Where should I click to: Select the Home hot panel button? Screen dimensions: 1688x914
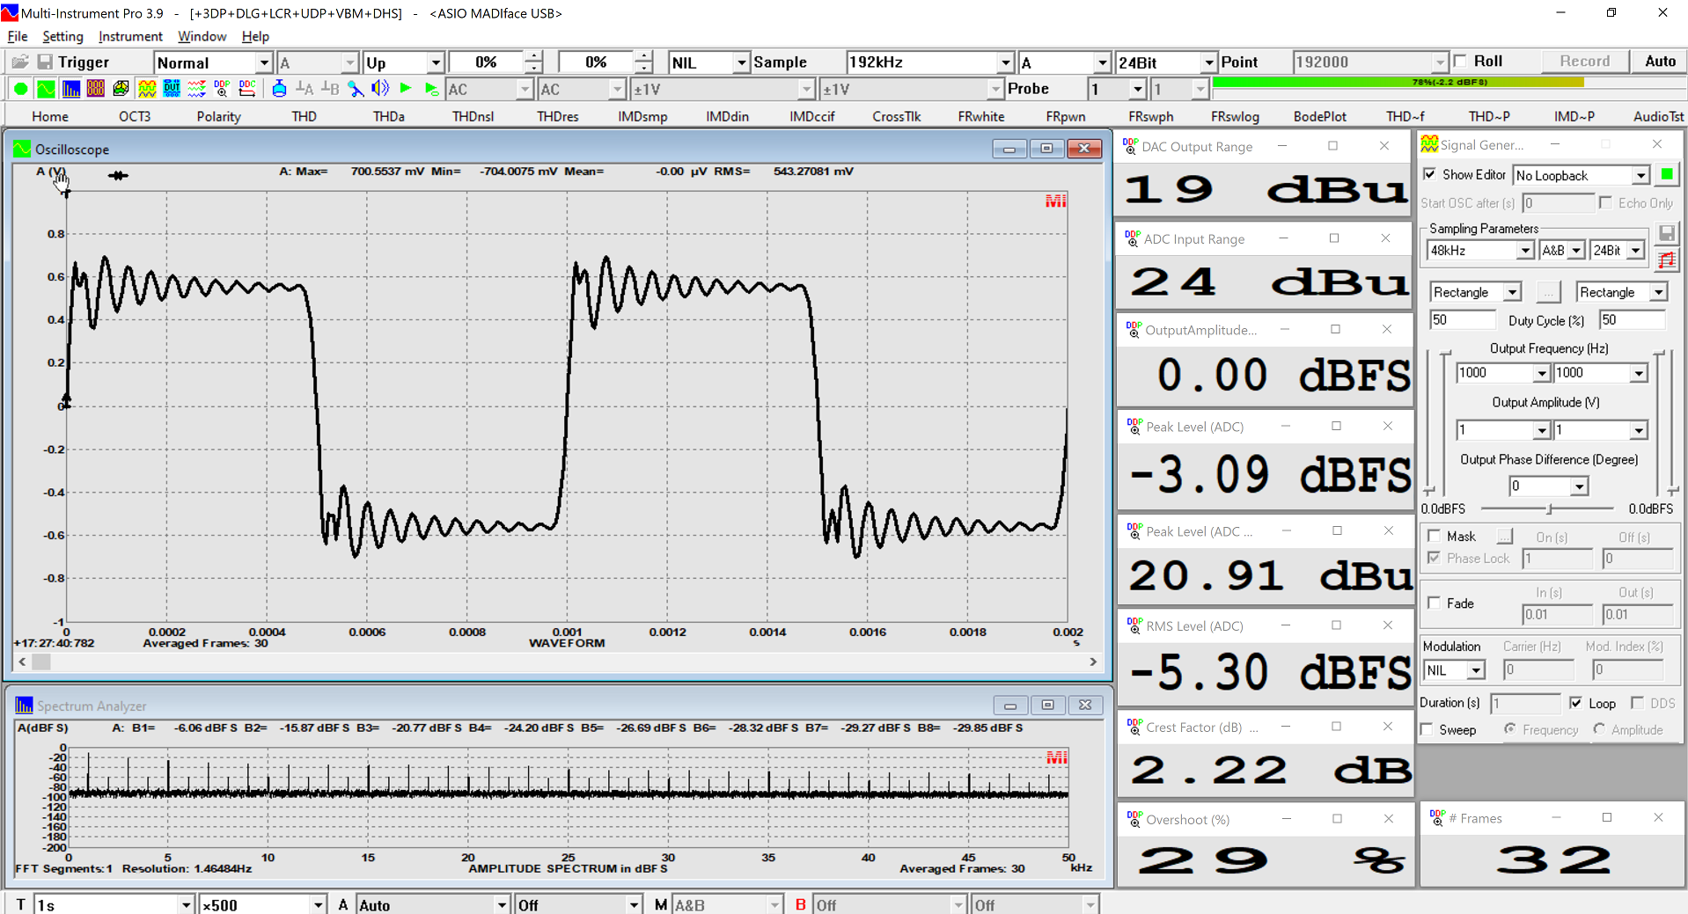[50, 116]
